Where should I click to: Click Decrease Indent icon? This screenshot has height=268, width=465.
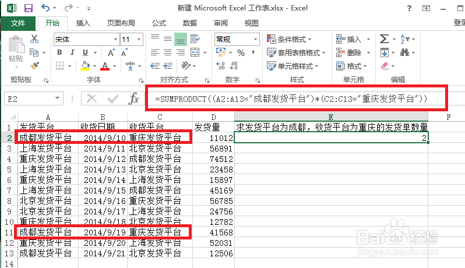pyautogui.click(x=155, y=66)
